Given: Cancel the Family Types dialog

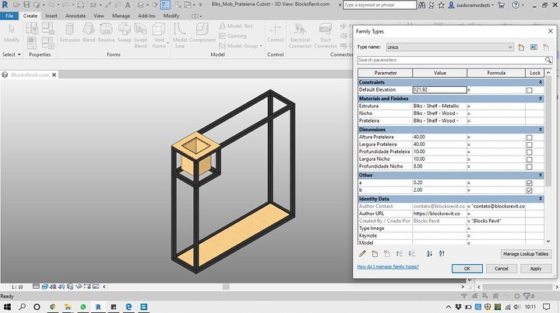Looking at the screenshot, I should coord(501,269).
